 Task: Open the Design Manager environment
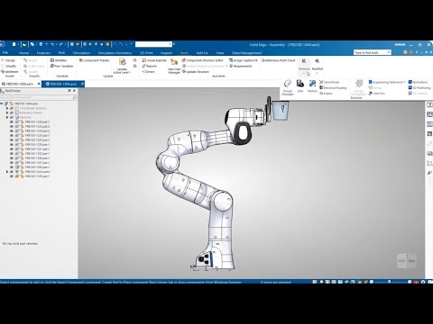[x=288, y=87]
